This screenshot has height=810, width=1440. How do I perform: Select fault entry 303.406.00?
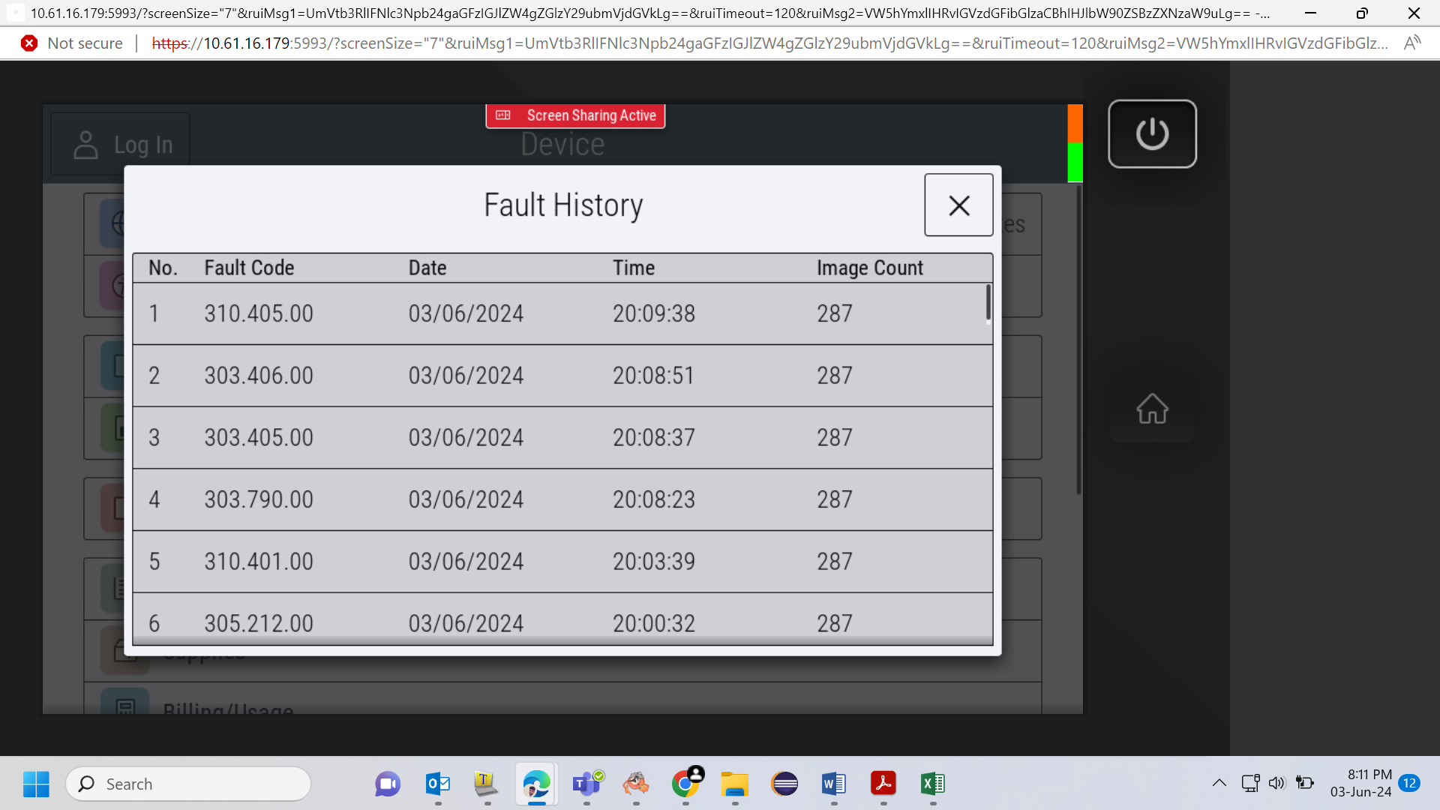tap(562, 376)
